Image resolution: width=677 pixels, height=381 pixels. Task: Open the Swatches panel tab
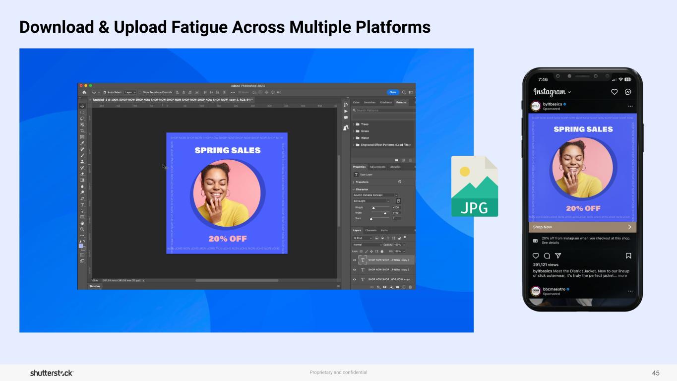[x=369, y=102]
